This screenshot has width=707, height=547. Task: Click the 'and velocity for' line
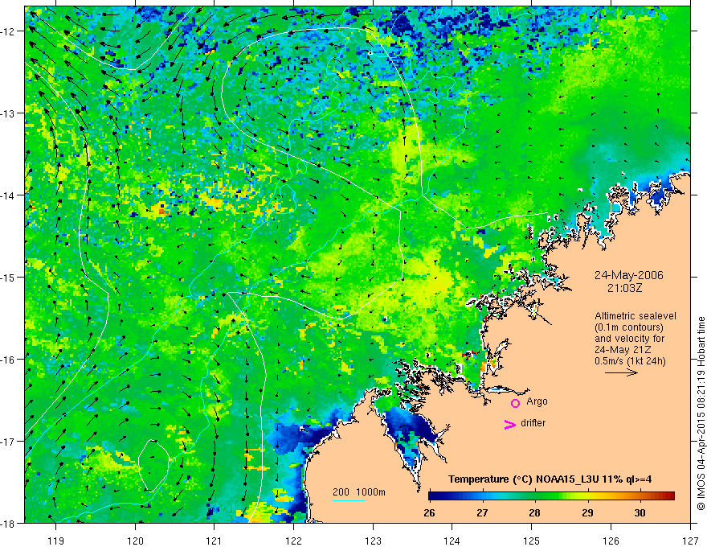pyautogui.click(x=629, y=339)
